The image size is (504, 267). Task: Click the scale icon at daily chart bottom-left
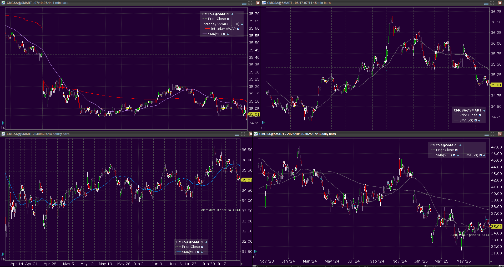coord(255,252)
